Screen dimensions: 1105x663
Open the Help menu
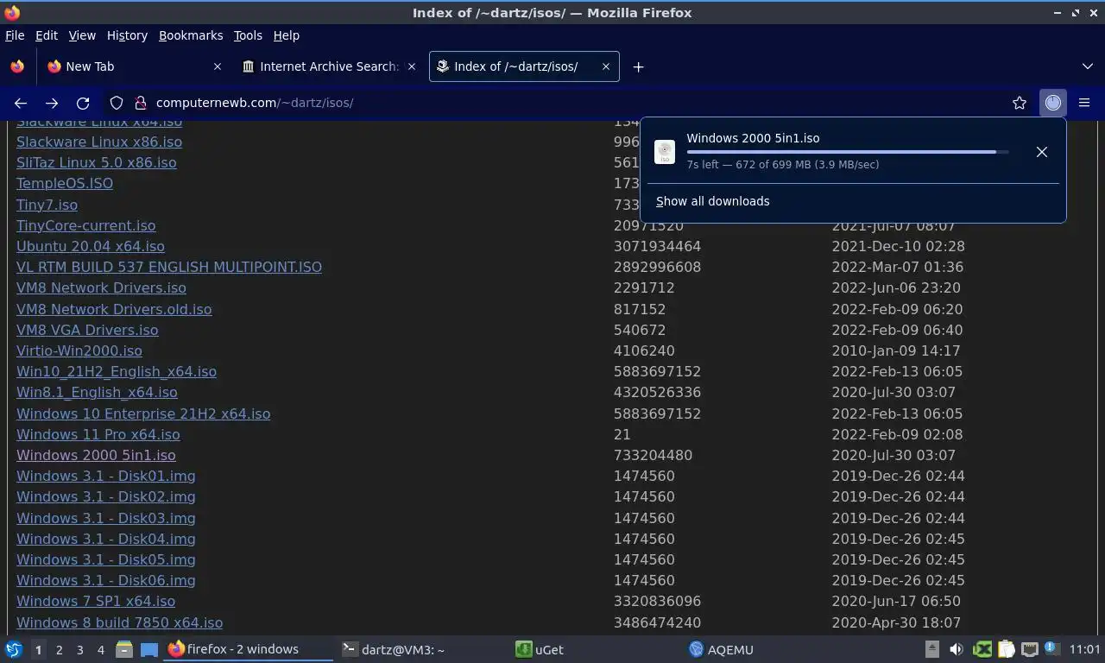click(287, 35)
